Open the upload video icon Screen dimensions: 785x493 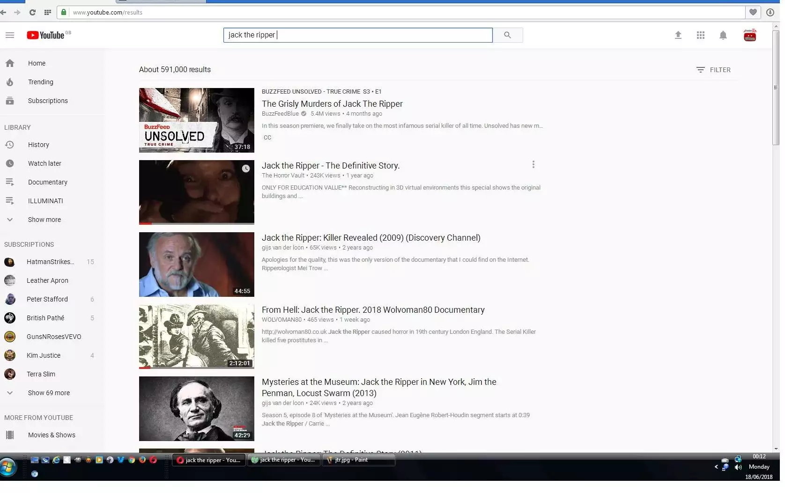coord(678,35)
